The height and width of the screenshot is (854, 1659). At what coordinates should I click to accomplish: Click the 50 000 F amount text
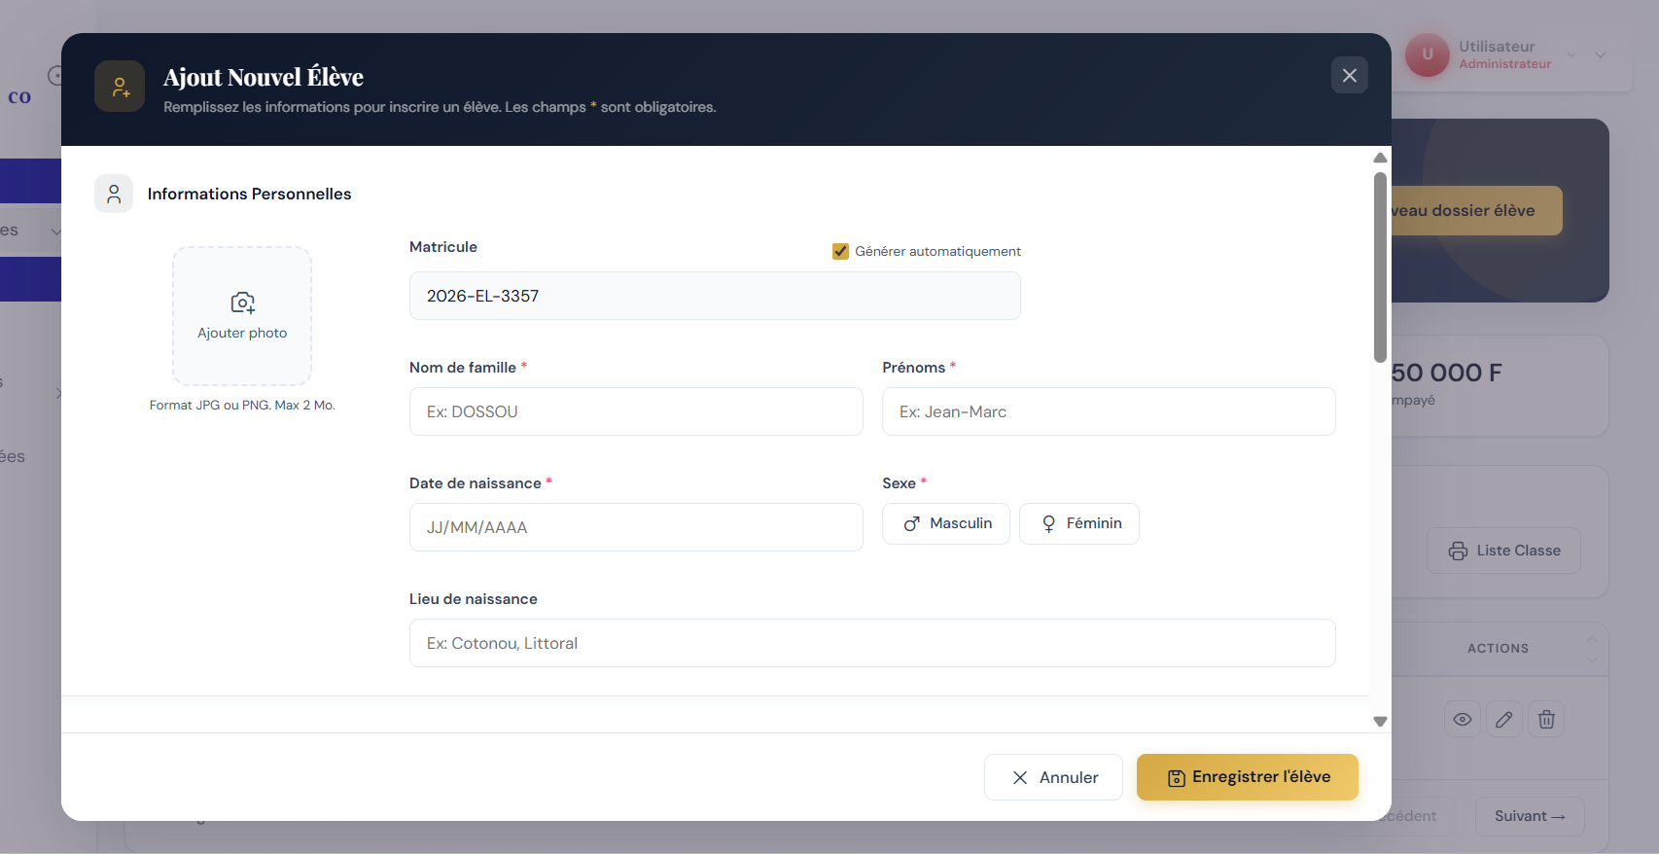(1447, 373)
